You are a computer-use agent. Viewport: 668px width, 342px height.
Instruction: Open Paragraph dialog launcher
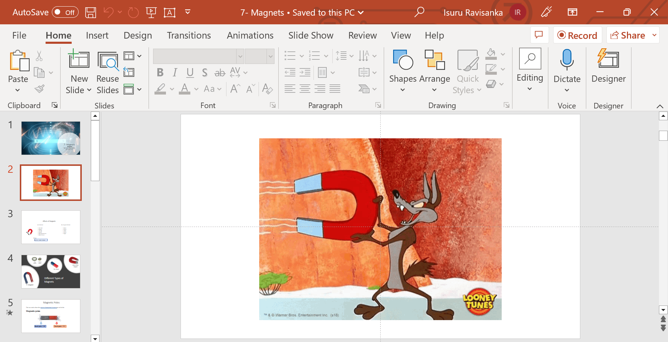[378, 105]
